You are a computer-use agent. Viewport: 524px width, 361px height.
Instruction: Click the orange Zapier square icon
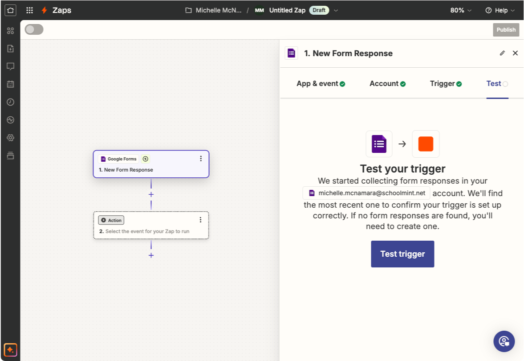[x=426, y=144]
